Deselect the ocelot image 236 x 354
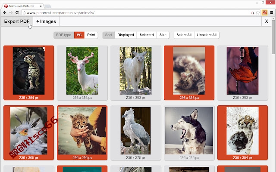276x172 pixels. click(x=29, y=73)
